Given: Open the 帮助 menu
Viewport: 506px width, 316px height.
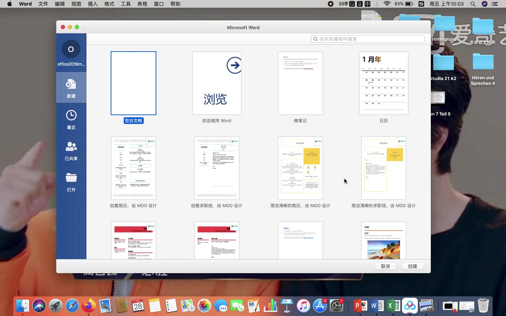Looking at the screenshot, I should (x=175, y=4).
